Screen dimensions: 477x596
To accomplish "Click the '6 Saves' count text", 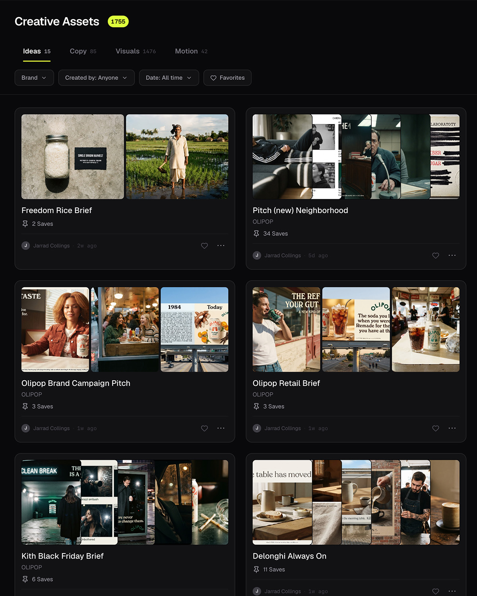I will click(x=43, y=579).
